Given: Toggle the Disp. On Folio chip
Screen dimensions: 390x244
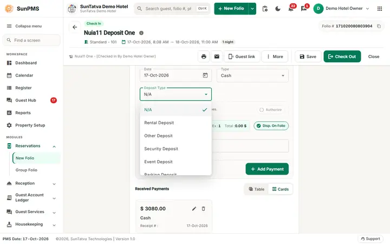Looking at the screenshot, I should (271, 126).
